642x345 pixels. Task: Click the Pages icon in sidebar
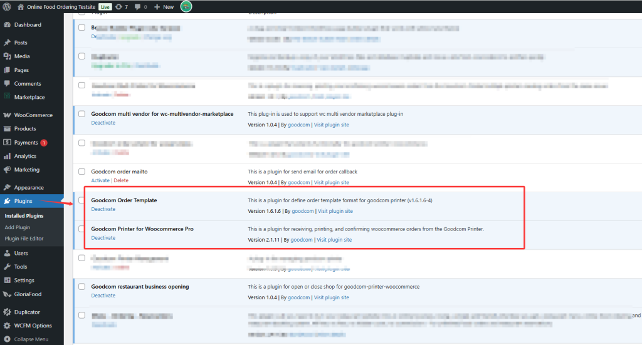[7, 70]
